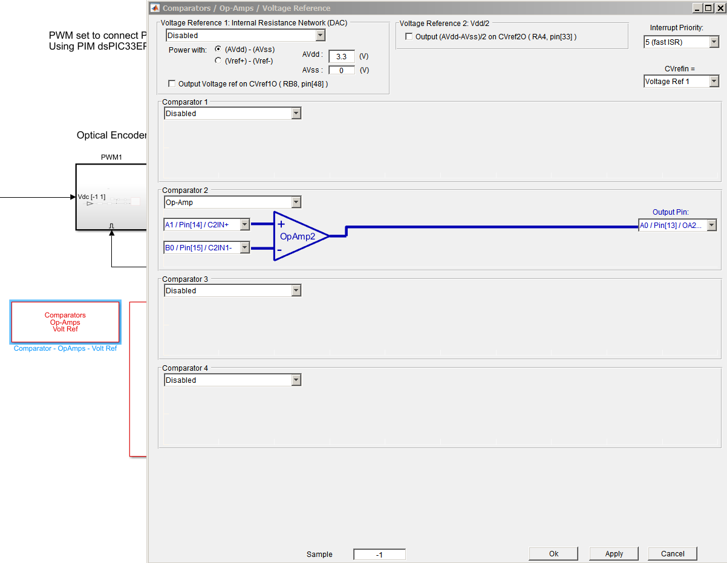Screen dimensions: 727x563
Task: Click the AVdd voltage input field
Action: tap(341, 56)
